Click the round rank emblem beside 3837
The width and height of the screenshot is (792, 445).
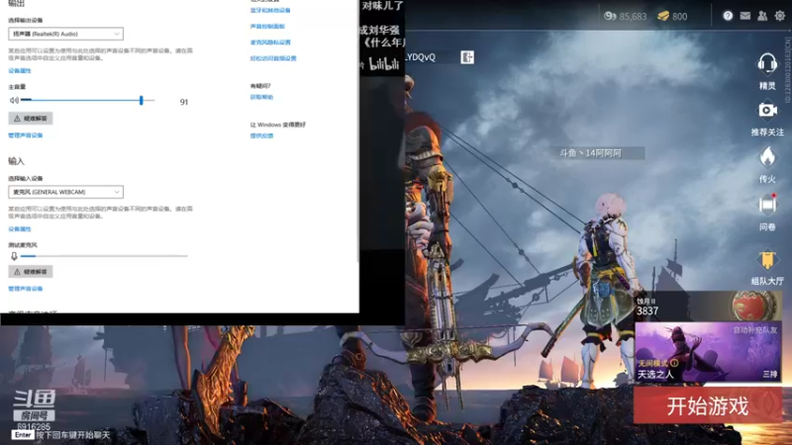(753, 306)
